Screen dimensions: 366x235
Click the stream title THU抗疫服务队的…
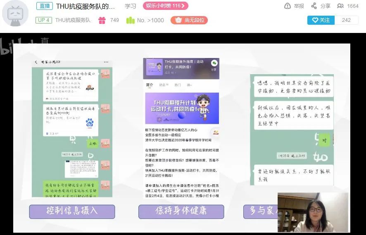tap(85, 6)
